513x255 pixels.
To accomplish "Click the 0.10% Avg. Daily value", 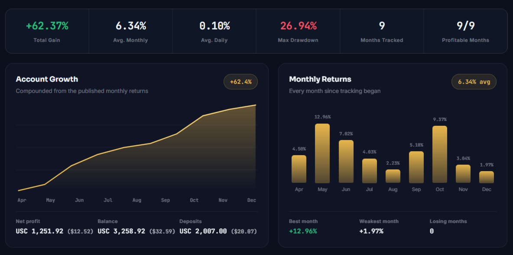I will (x=214, y=26).
